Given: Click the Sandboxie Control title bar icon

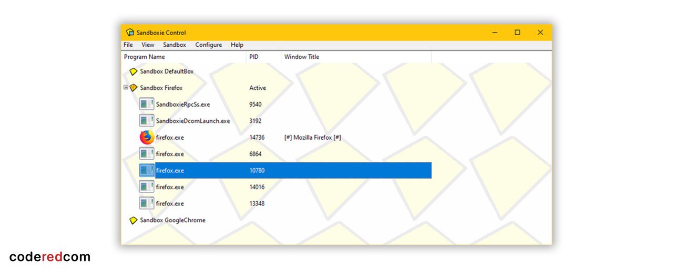Looking at the screenshot, I should [130, 33].
